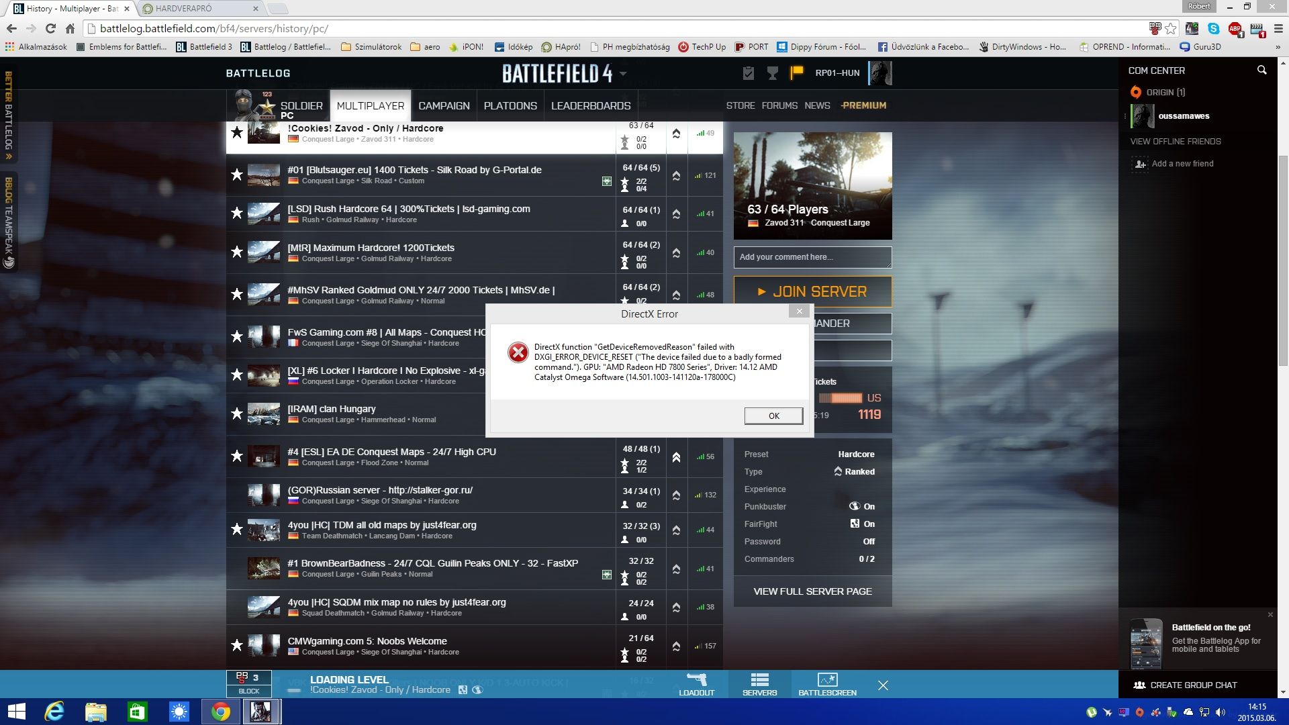Open the NEWS link

pyautogui.click(x=817, y=105)
